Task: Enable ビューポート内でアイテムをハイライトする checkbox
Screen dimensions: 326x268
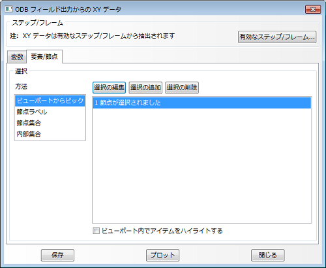Action: tap(96, 231)
